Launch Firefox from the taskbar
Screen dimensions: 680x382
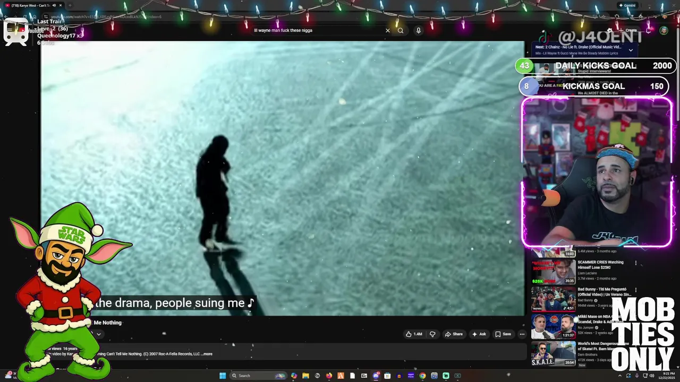pyautogui.click(x=329, y=376)
